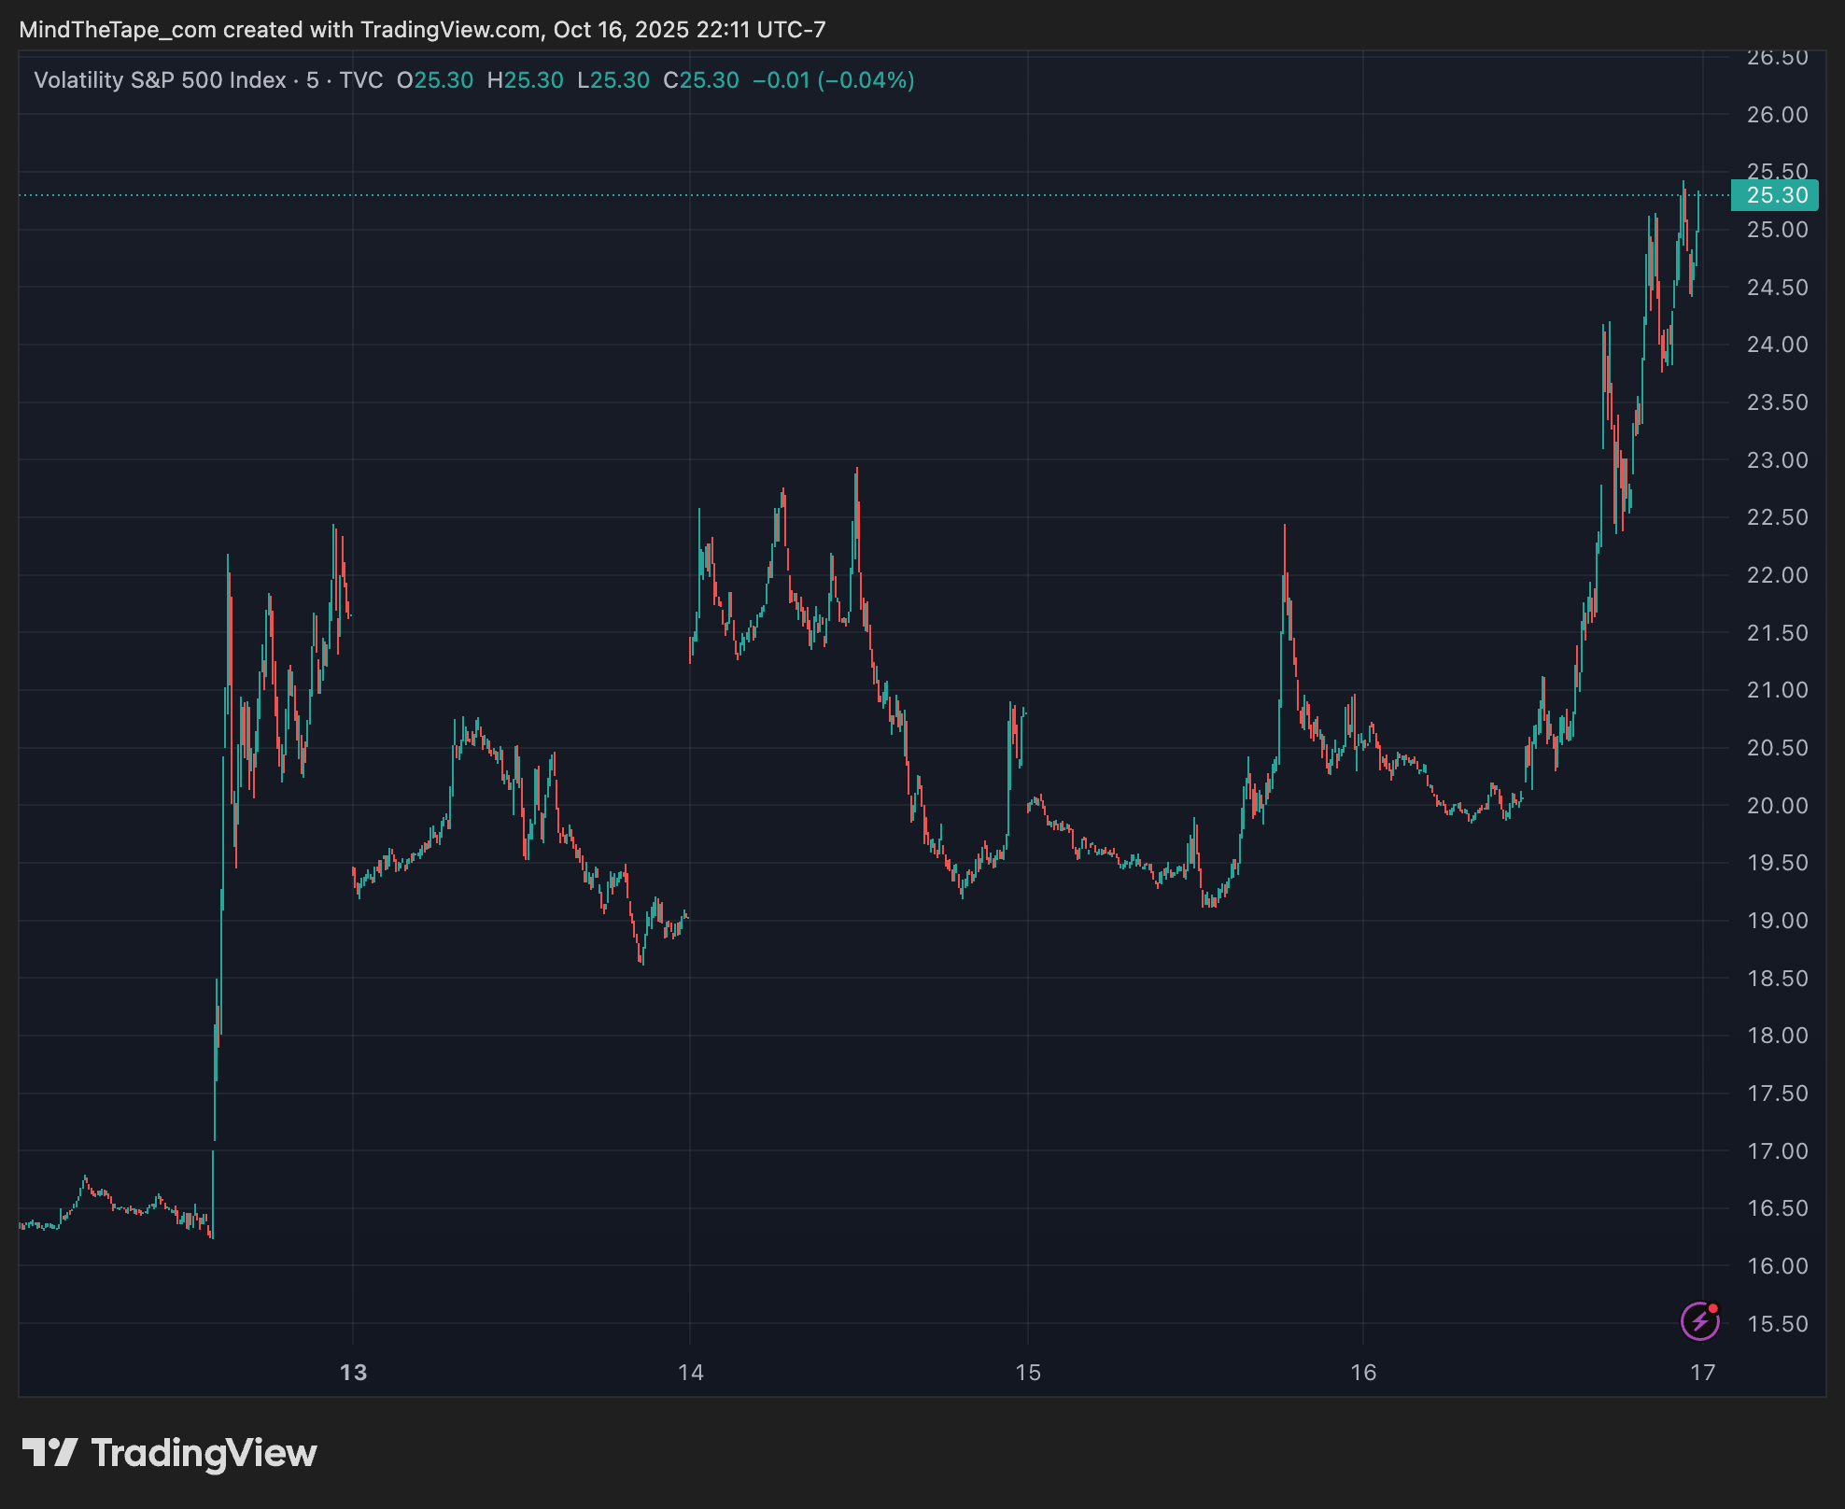Click the 23.00 price axis label
The width and height of the screenshot is (1845, 1509).
click(1777, 460)
